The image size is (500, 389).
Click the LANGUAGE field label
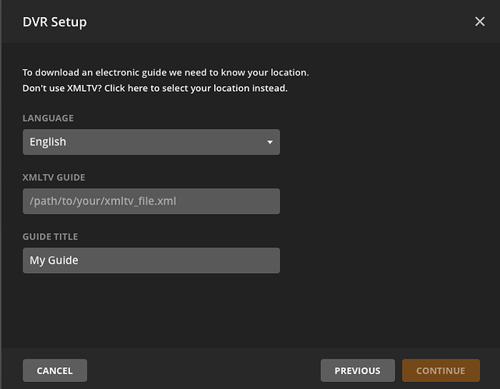pyautogui.click(x=48, y=118)
